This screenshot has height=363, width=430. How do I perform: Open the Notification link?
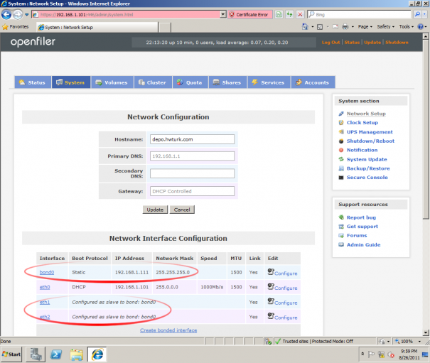pyautogui.click(x=362, y=150)
